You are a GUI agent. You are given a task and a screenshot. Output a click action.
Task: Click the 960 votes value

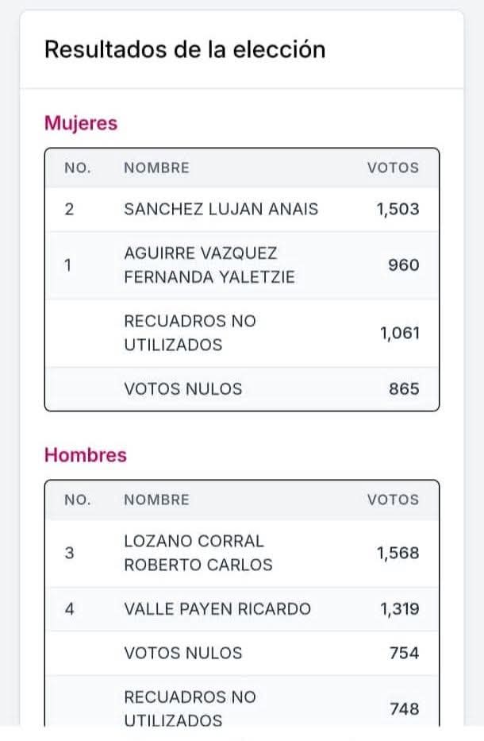[x=403, y=265]
